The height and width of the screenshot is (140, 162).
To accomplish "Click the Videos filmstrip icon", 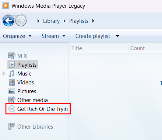I will point(12,83).
